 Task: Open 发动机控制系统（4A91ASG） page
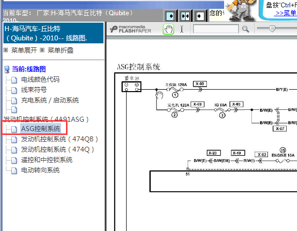coord(46,119)
